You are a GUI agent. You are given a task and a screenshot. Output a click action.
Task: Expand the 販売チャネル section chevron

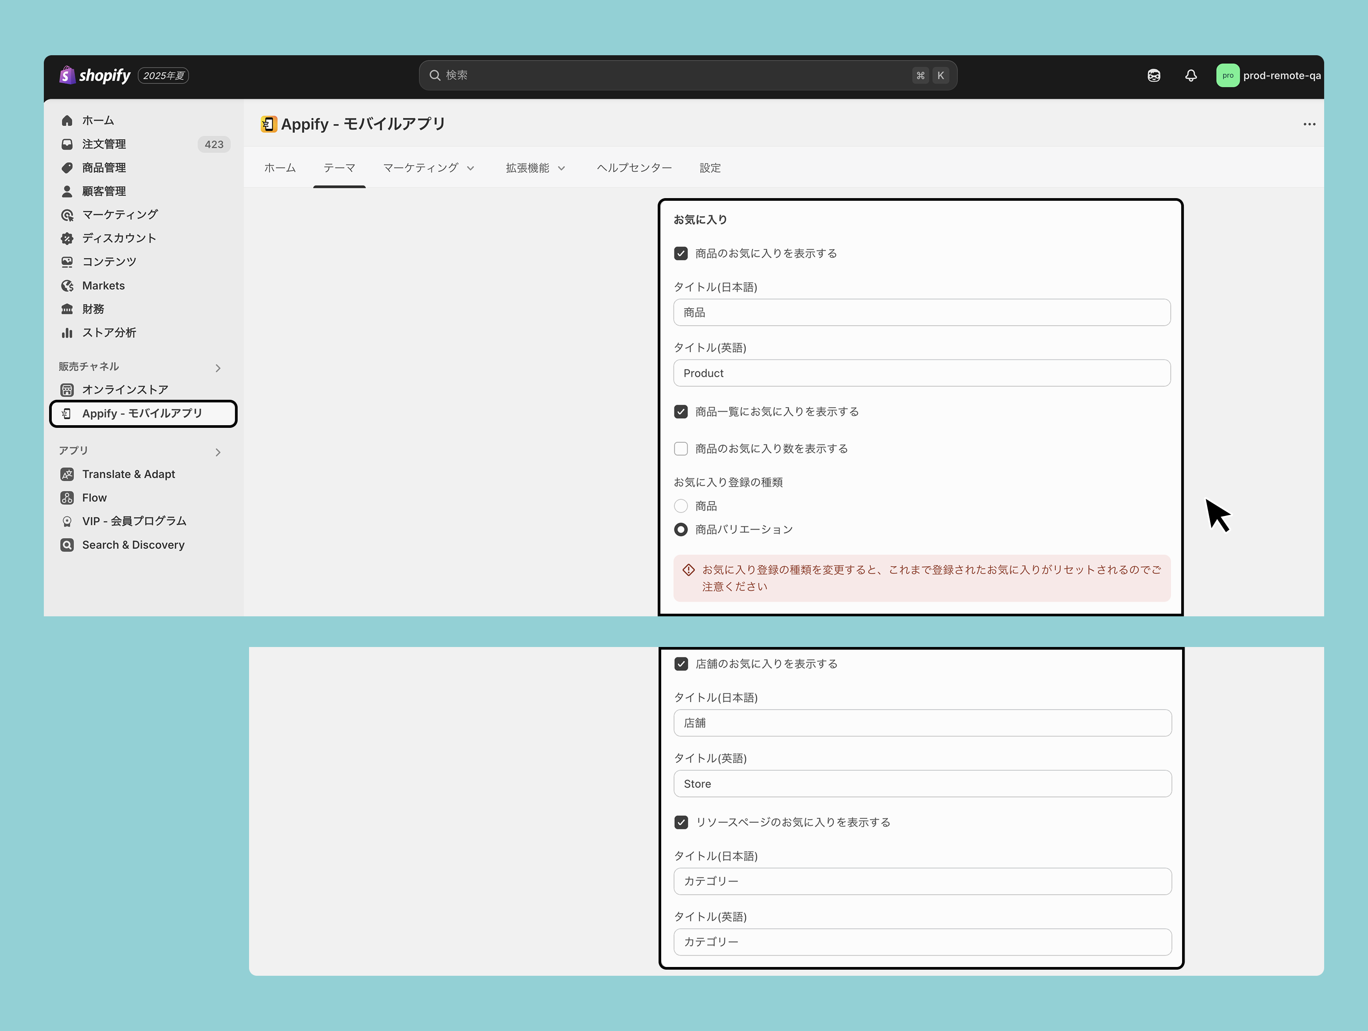(217, 368)
